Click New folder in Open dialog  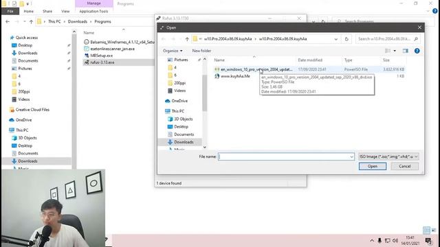[201, 51]
